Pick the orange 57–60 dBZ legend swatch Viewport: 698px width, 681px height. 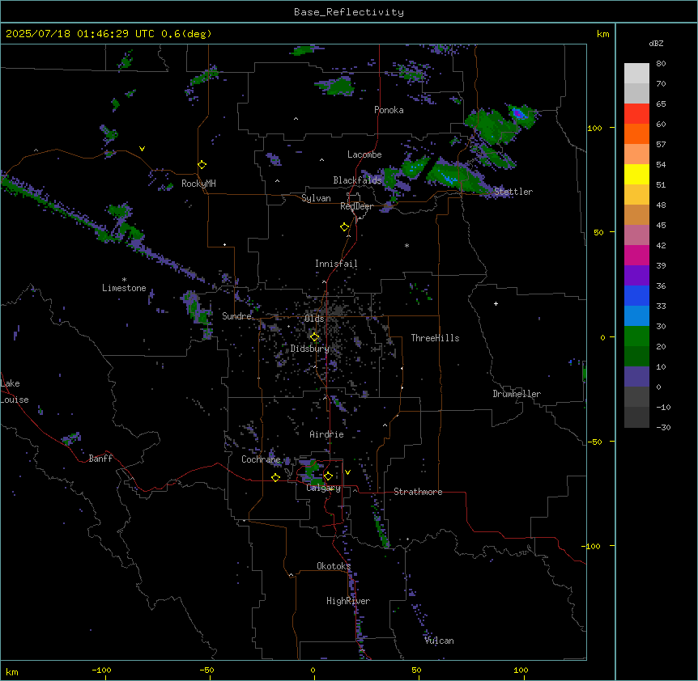(x=636, y=133)
